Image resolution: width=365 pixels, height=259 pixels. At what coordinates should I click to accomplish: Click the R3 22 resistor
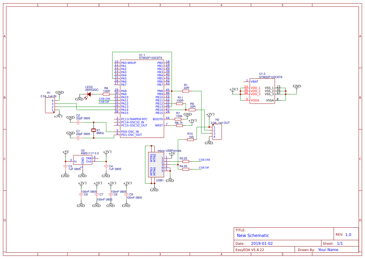[186, 161]
